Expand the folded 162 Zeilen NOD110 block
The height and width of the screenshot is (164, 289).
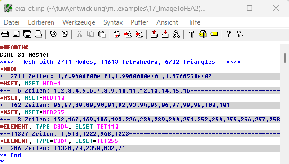pos(140,105)
